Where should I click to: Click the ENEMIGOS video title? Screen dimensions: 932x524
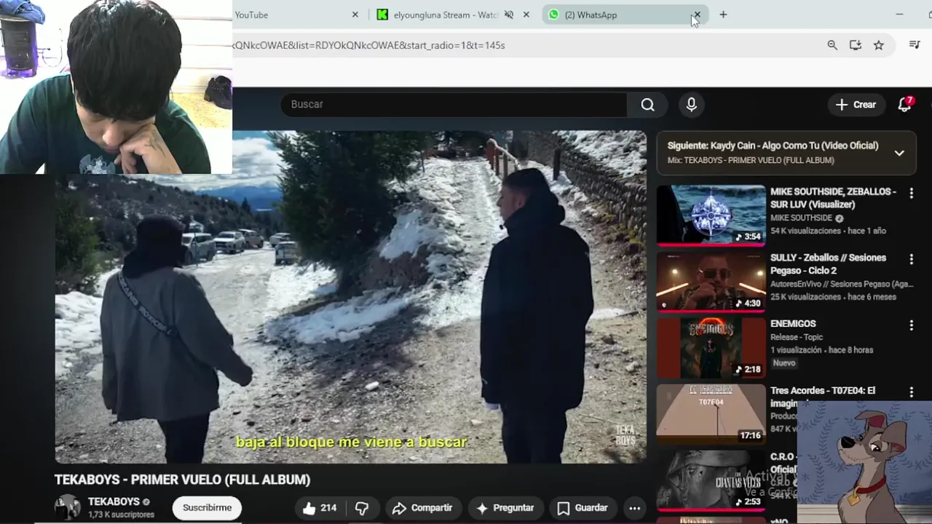click(x=793, y=324)
